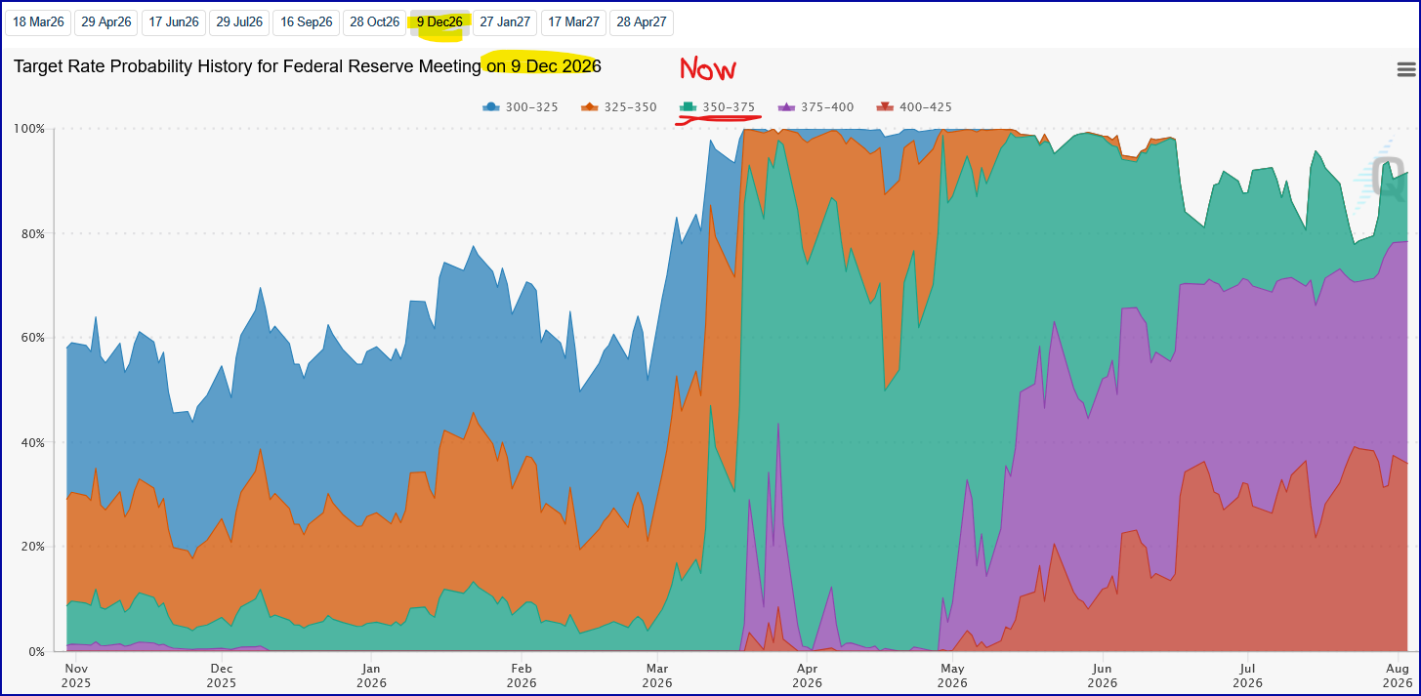The image size is (1421, 696).
Task: Toggle the 325-350 series legend item
Action: (619, 106)
